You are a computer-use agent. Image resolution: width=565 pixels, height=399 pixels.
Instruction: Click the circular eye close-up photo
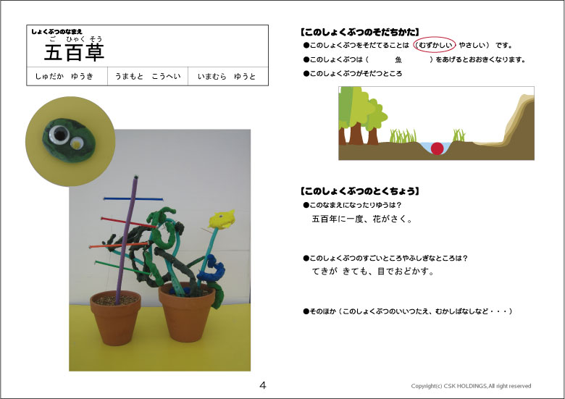coord(70,141)
